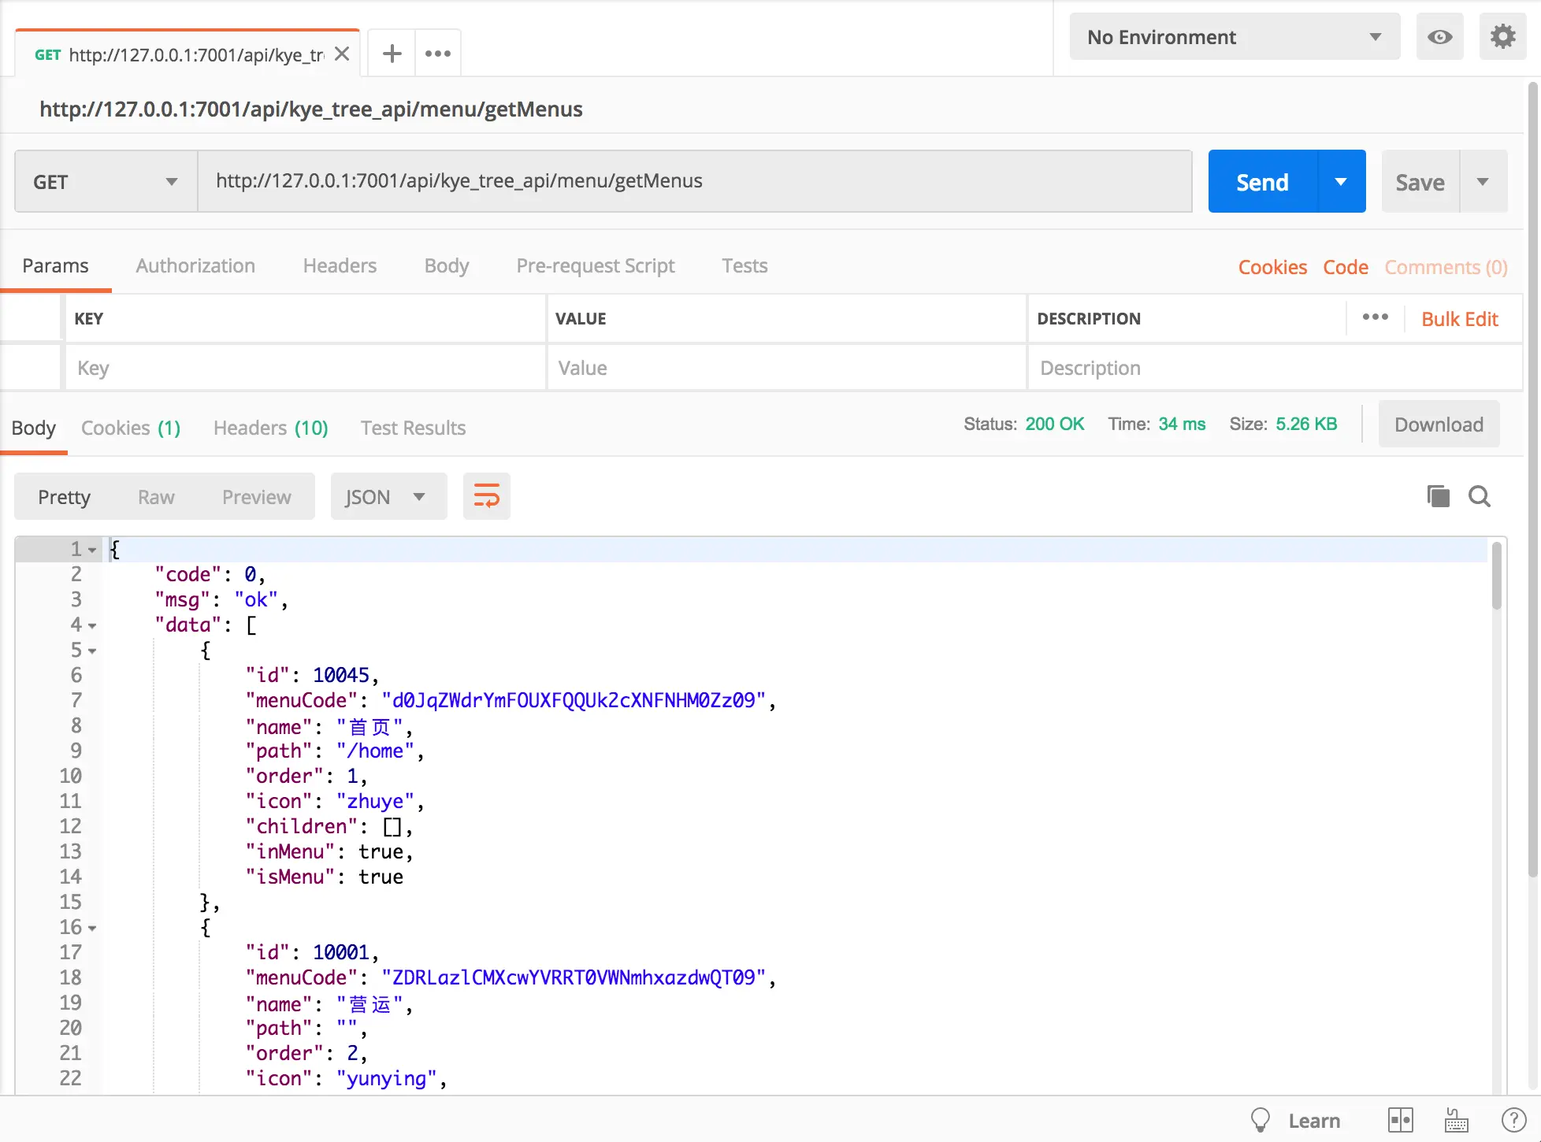Viewport: 1541px width, 1142px height.
Task: Collapse line 5 JSON object
Action: [x=92, y=651]
